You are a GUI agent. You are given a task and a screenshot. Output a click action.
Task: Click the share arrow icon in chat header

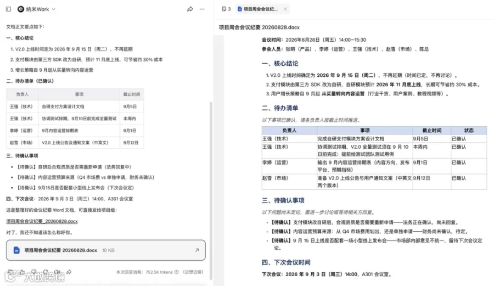(190, 9)
